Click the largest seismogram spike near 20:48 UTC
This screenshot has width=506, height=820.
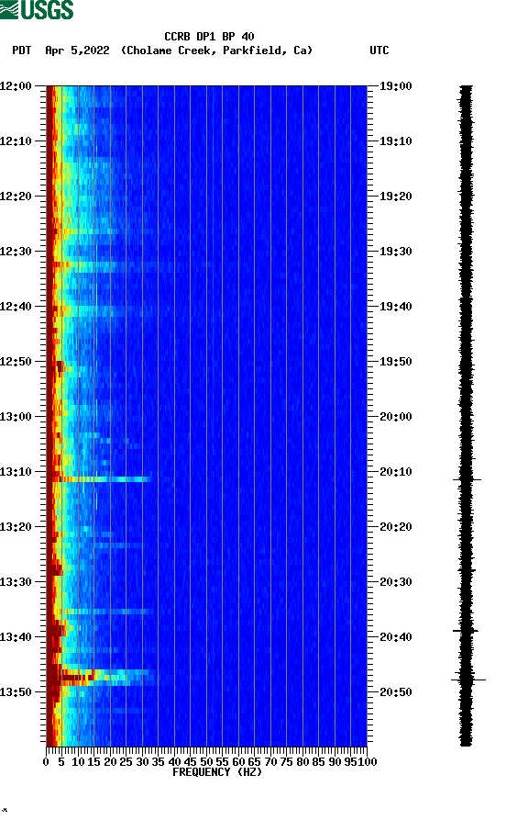pos(468,680)
